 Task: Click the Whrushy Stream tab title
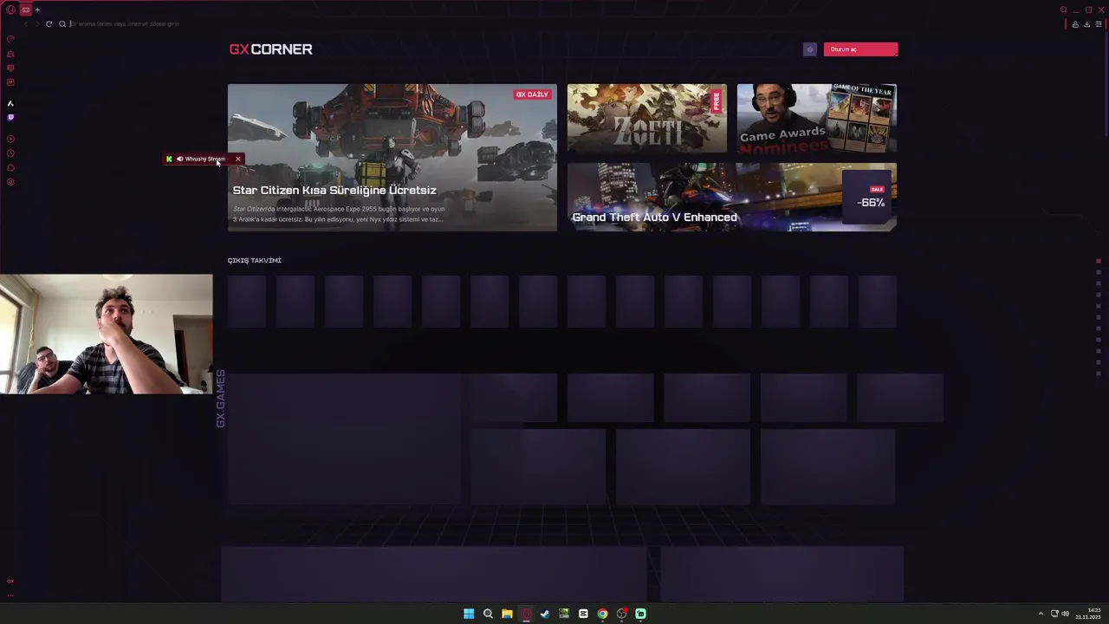coord(205,159)
